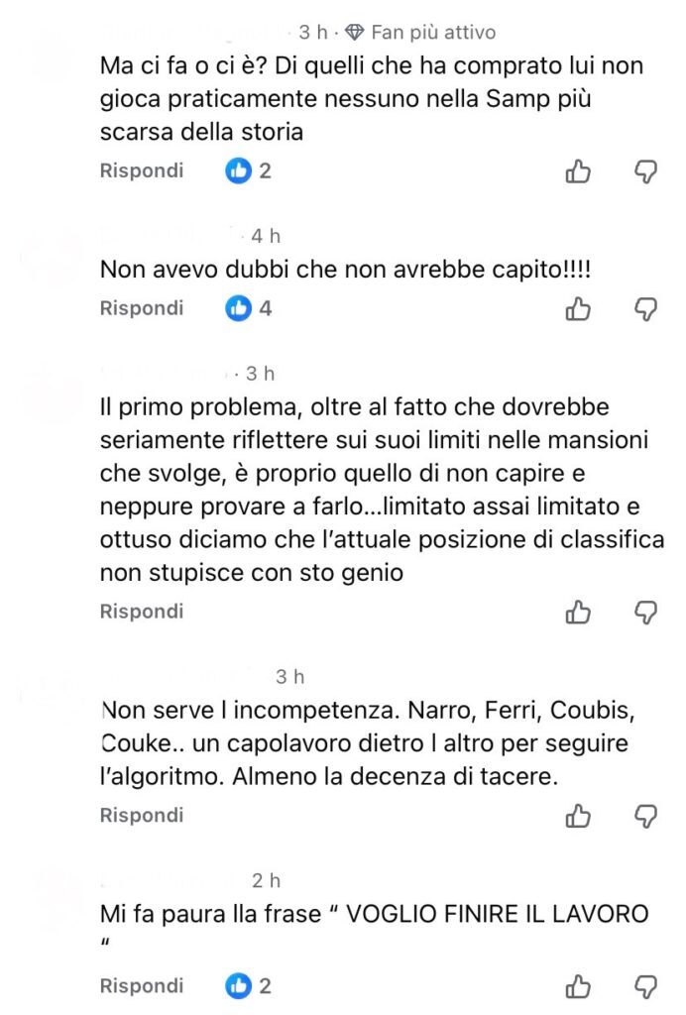The image size is (686, 1015).
Task: Reply to the "Ma ci fa o ci è?" comment
Action: [x=142, y=170]
